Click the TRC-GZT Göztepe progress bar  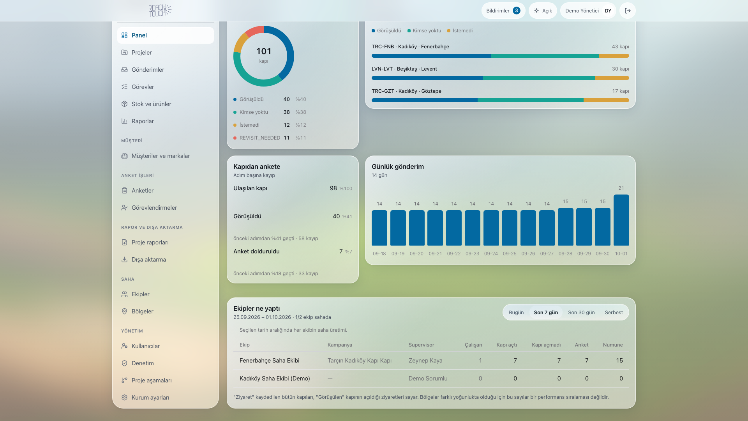click(x=500, y=100)
